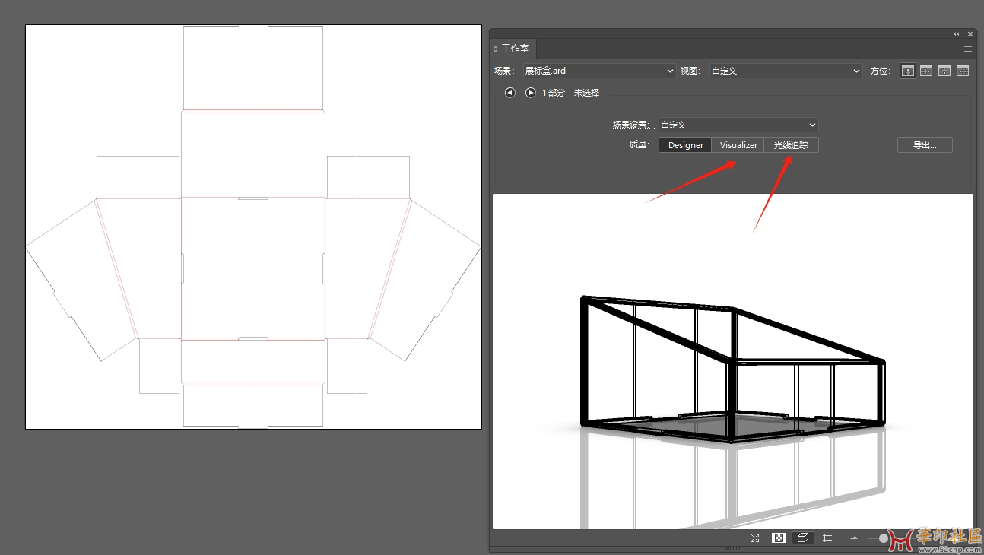Open the 场景 dropdown showing 展标盒.ard
Screen dimensions: 984x555
(598, 71)
